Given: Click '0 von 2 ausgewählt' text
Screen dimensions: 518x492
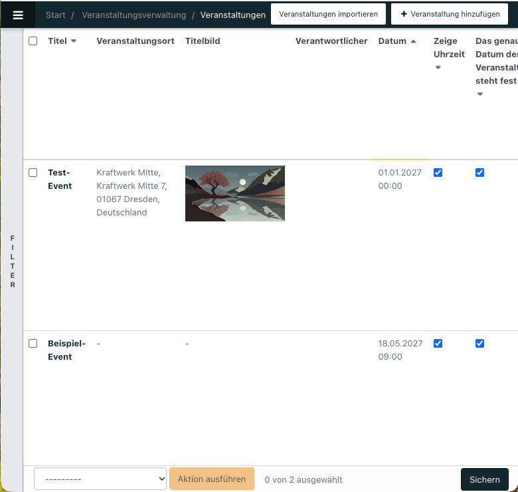Looking at the screenshot, I should (303, 480).
